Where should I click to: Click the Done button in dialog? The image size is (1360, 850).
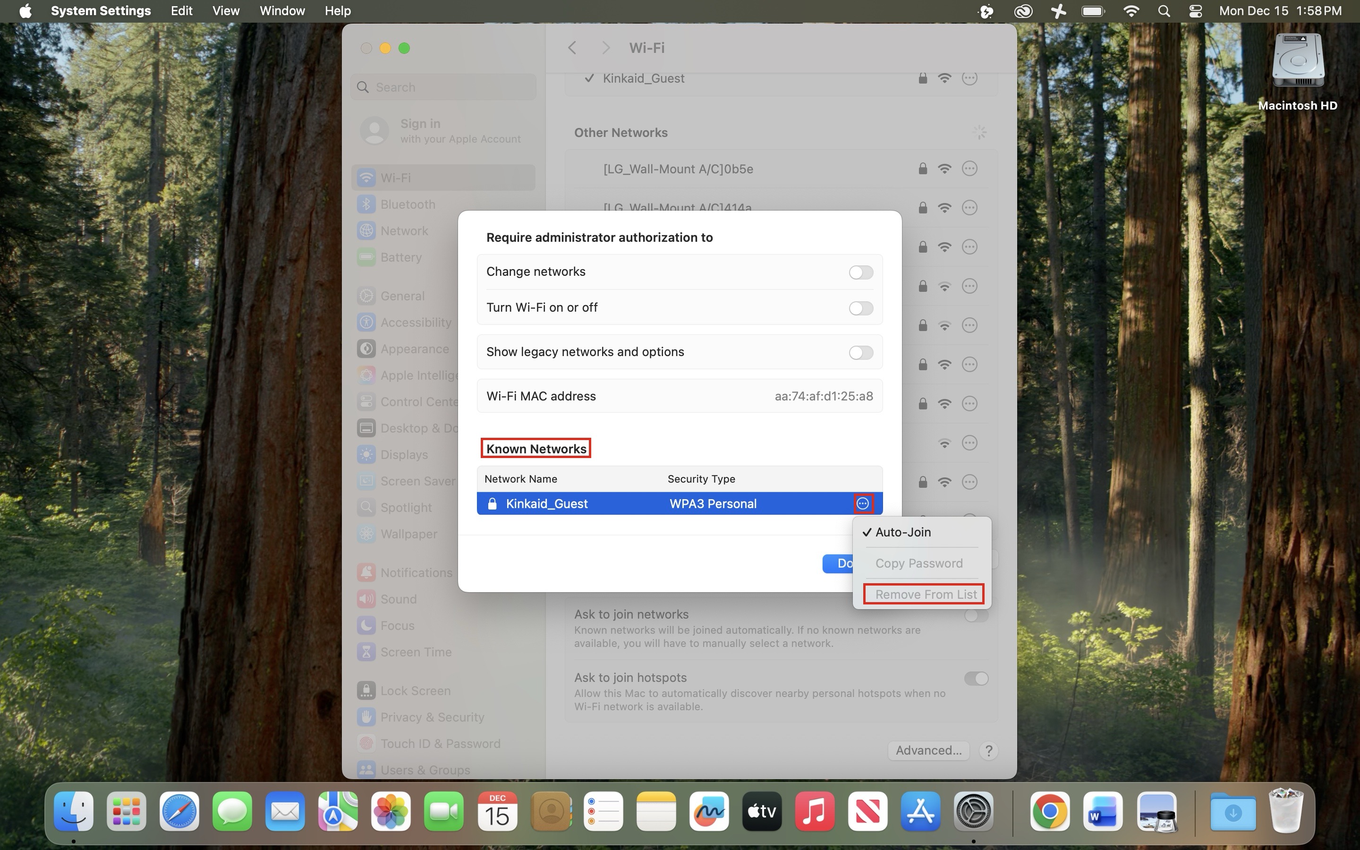coord(837,563)
